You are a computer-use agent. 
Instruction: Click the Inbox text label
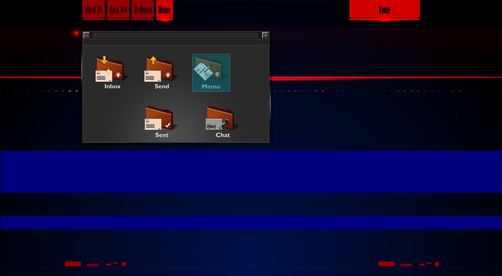112,86
